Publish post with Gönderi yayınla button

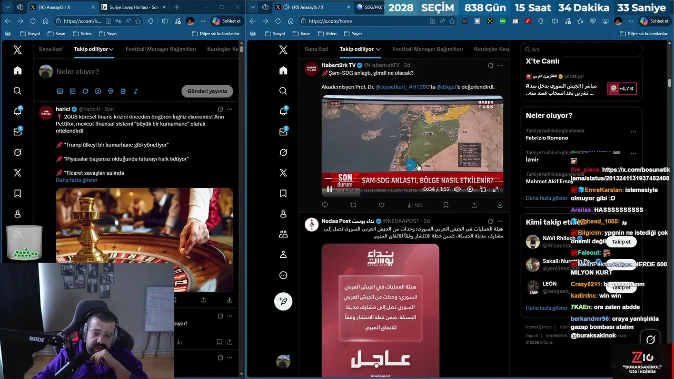point(207,91)
